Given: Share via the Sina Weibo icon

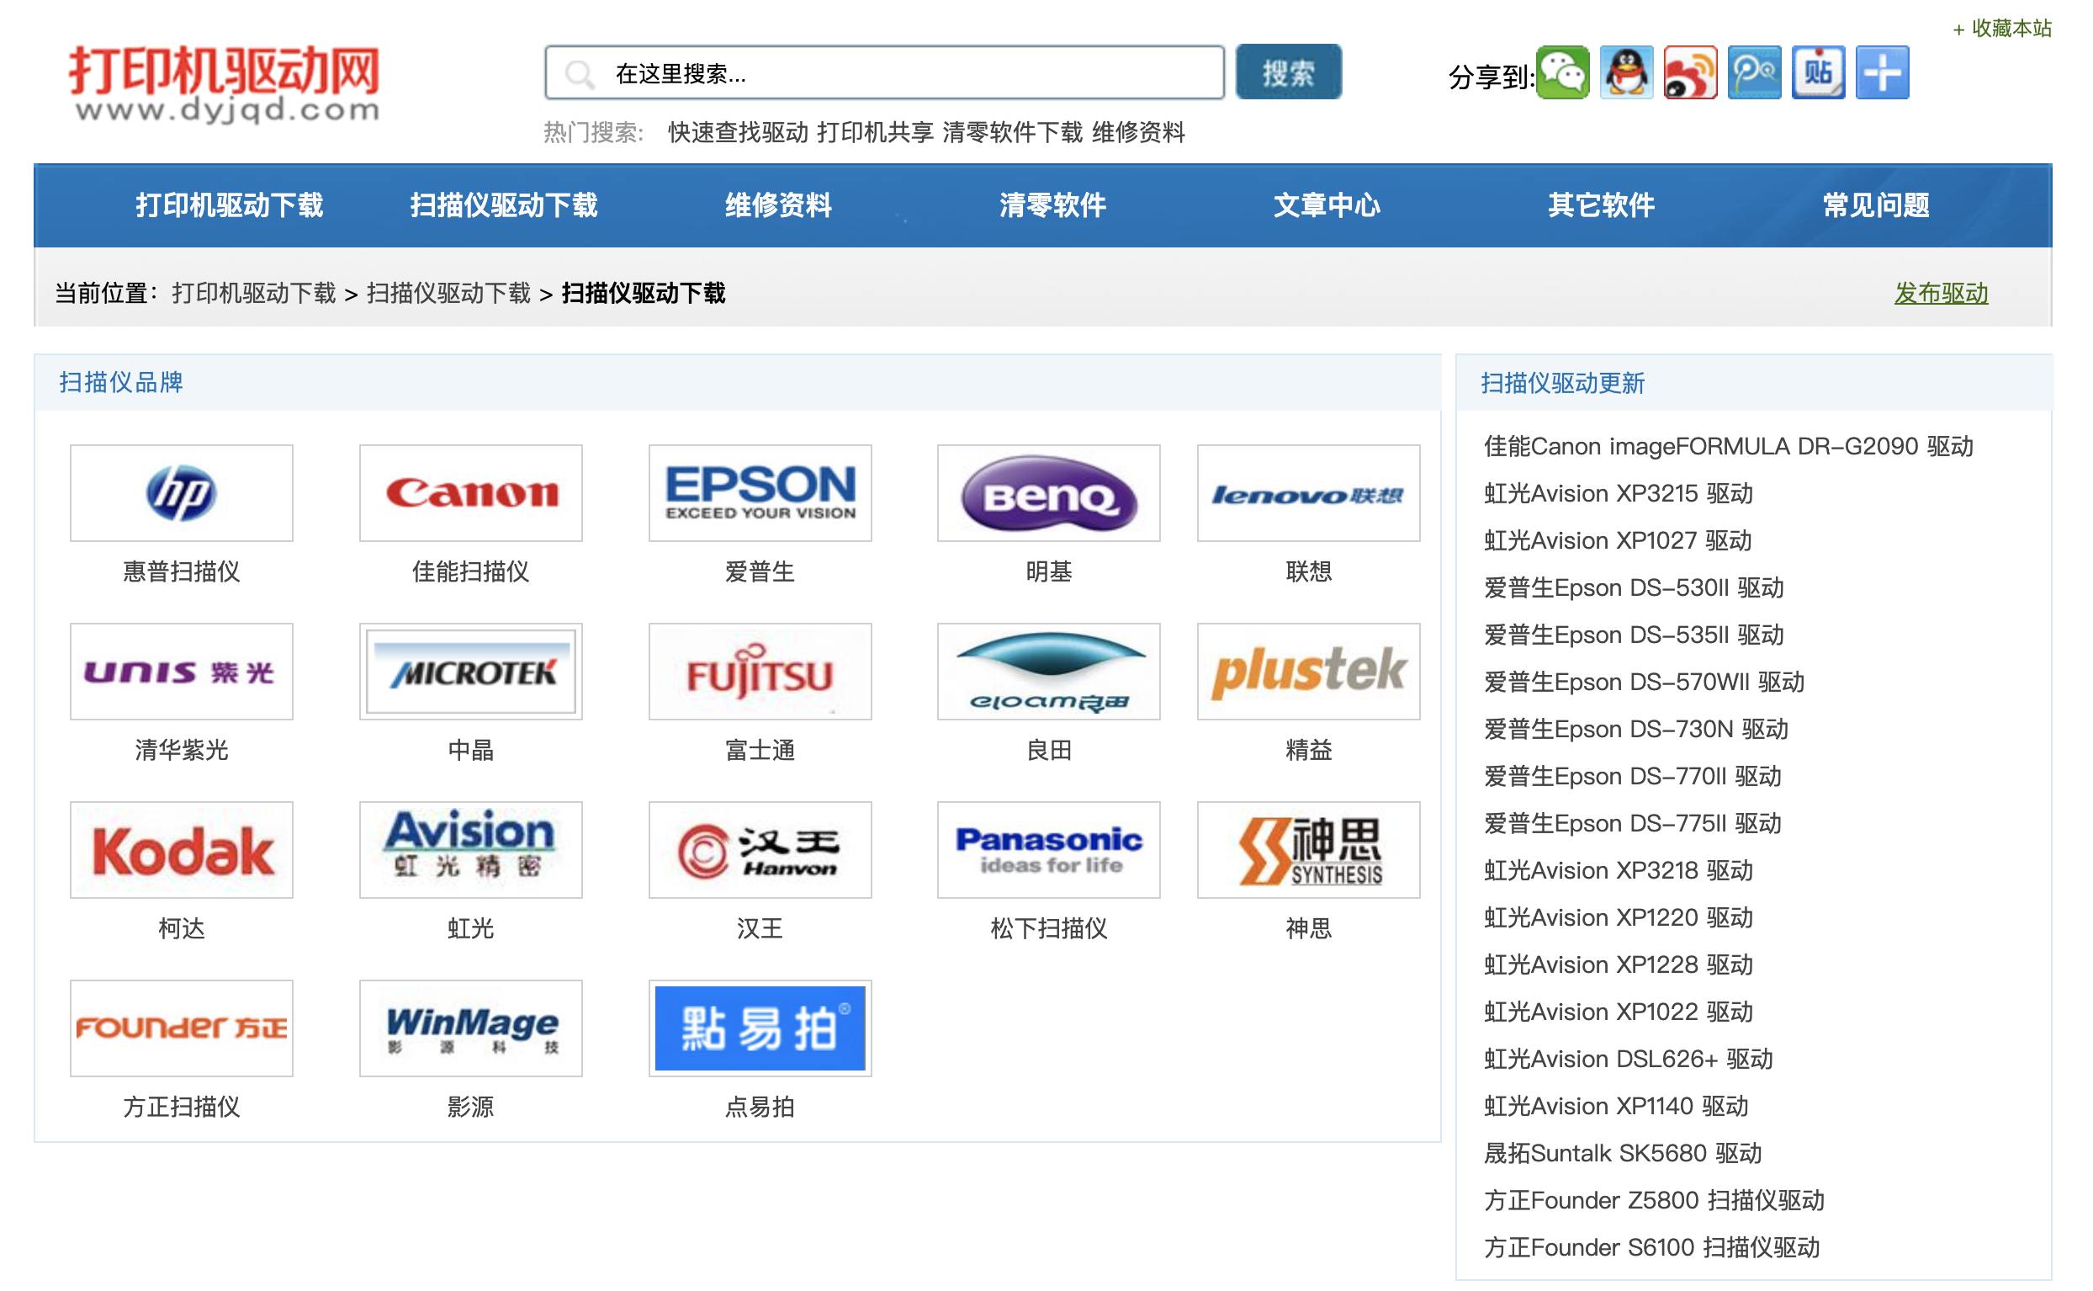Looking at the screenshot, I should 1690,73.
